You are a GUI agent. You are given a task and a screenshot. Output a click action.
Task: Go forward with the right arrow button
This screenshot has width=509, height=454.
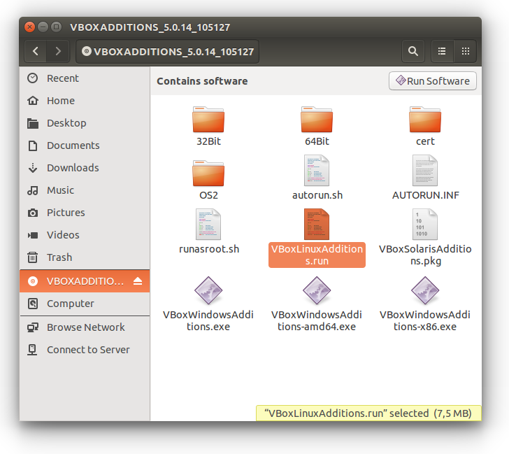[x=58, y=51]
